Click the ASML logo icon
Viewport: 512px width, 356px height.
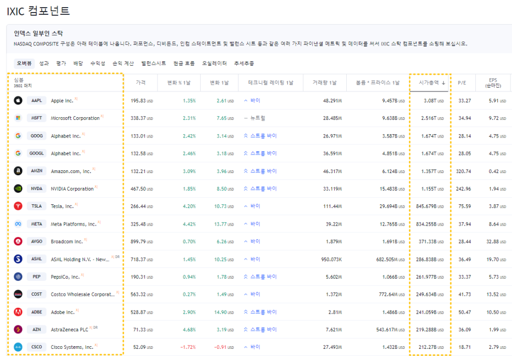(18, 259)
